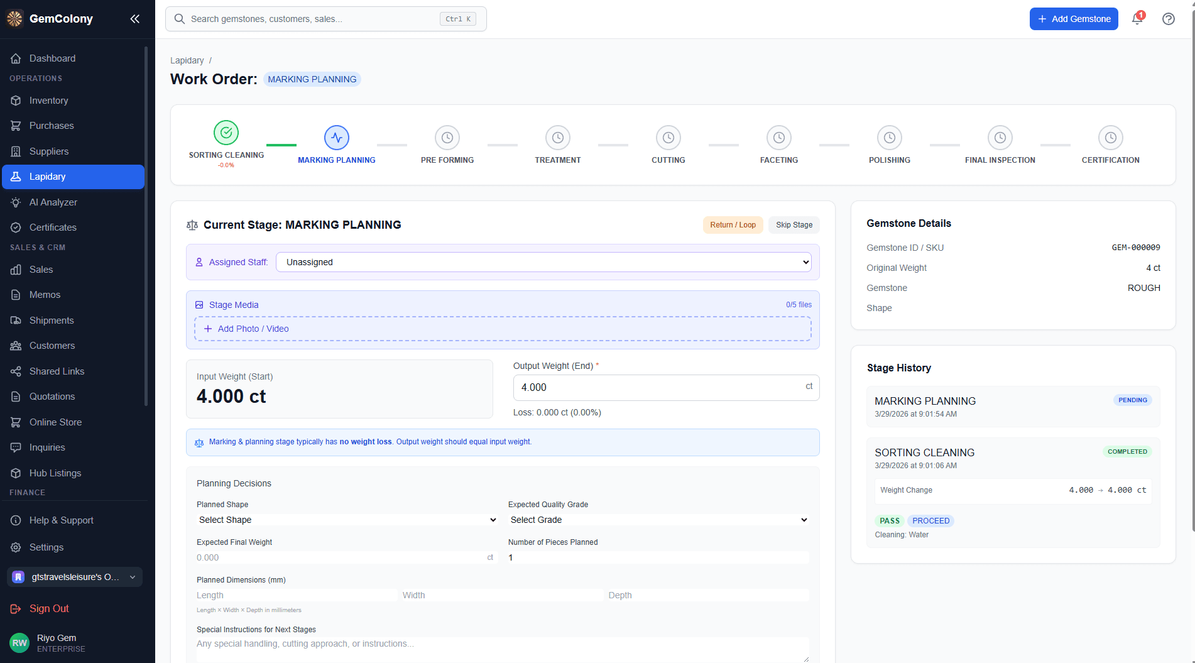The image size is (1195, 663).
Task: Click the Sorting Cleaning completed stage icon
Action: 226,133
